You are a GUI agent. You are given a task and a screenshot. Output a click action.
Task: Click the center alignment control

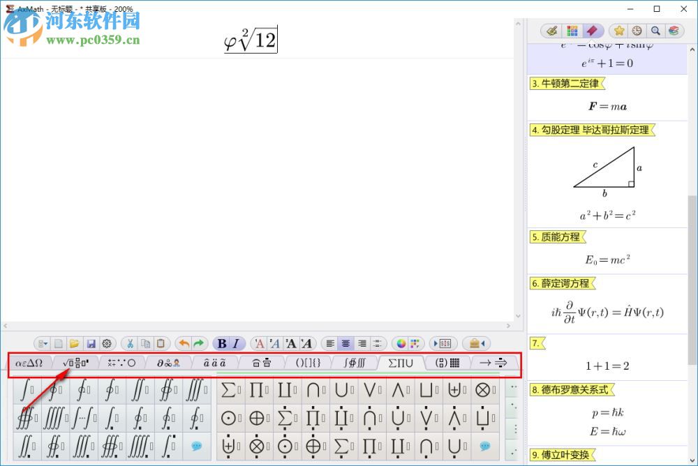click(346, 343)
